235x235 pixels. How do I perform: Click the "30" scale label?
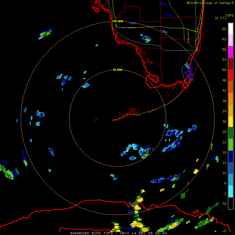[x=224, y=121]
